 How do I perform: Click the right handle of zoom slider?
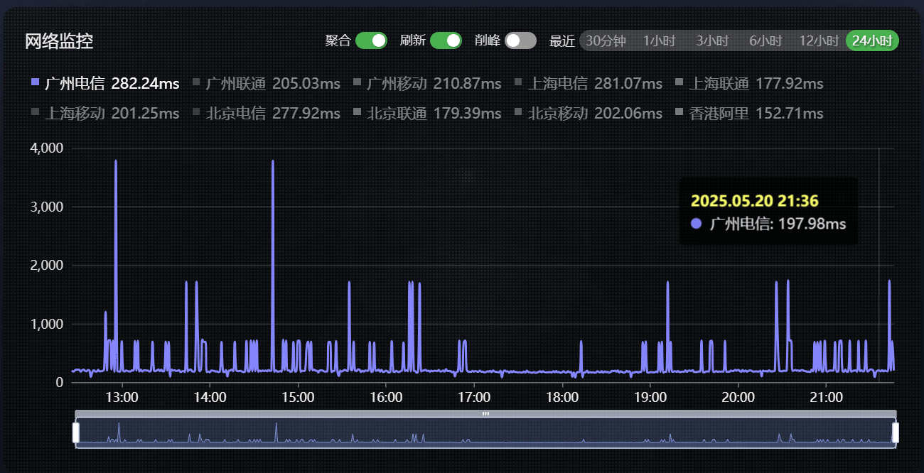tap(896, 432)
